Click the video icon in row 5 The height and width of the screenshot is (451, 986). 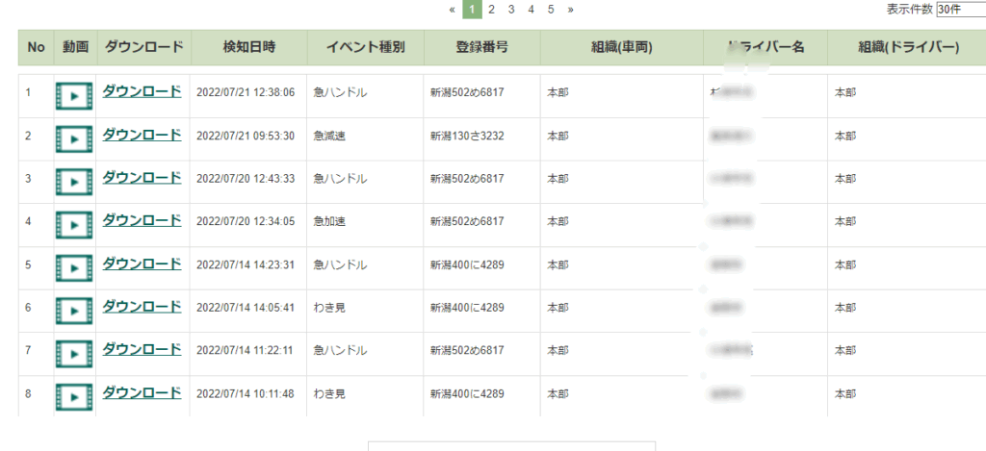[x=74, y=267]
